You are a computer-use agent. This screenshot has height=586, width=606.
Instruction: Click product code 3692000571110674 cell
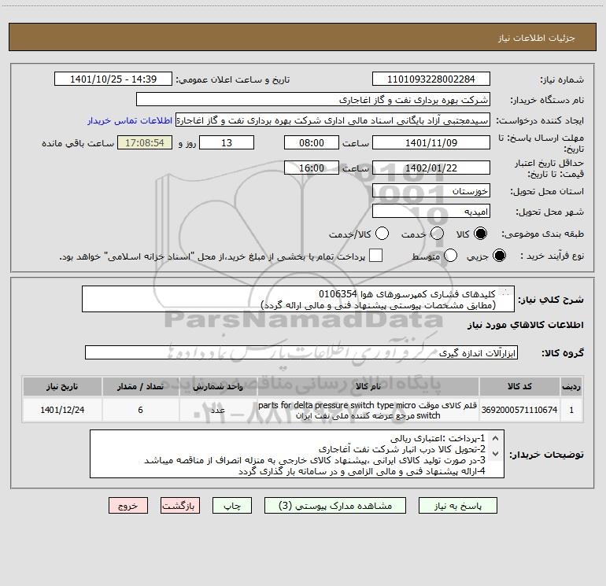pos(519,410)
